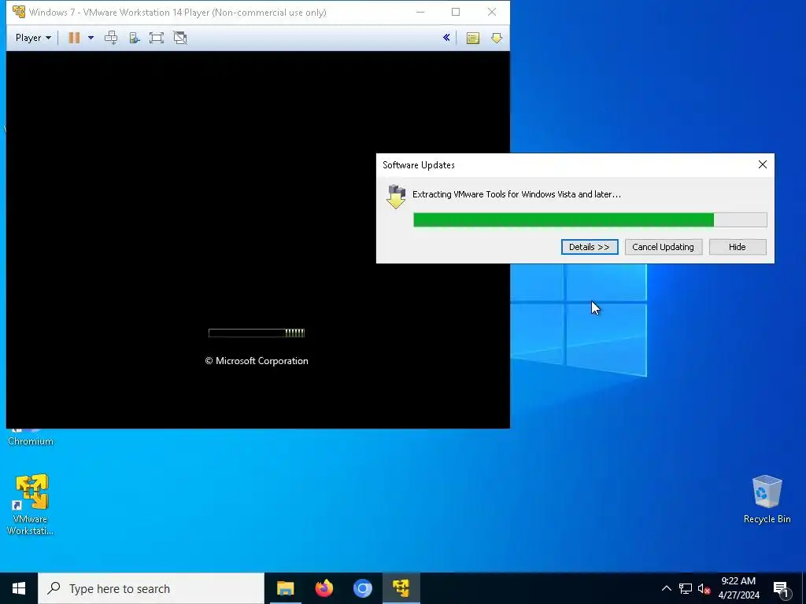Show update details with Details >> button
The height and width of the screenshot is (604, 806).
(590, 247)
